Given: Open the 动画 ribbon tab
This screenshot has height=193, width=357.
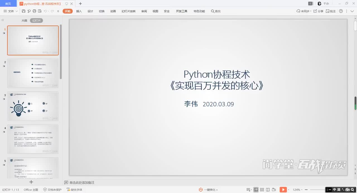Looking at the screenshot, I should tap(113, 11).
